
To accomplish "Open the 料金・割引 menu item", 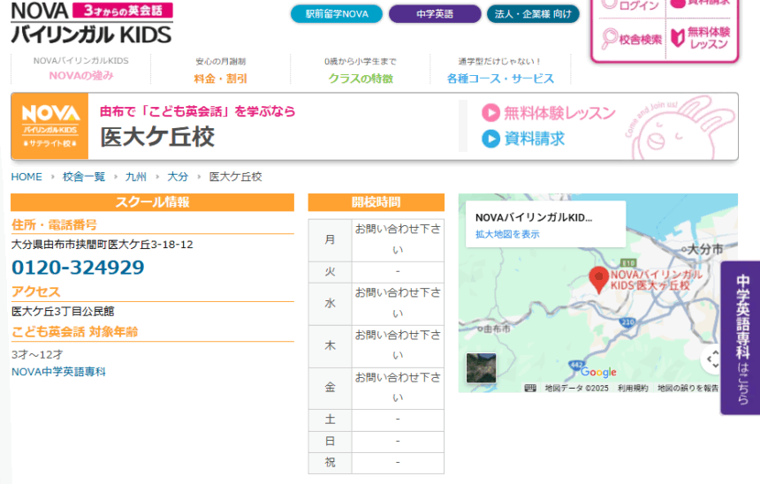I will click(x=220, y=78).
